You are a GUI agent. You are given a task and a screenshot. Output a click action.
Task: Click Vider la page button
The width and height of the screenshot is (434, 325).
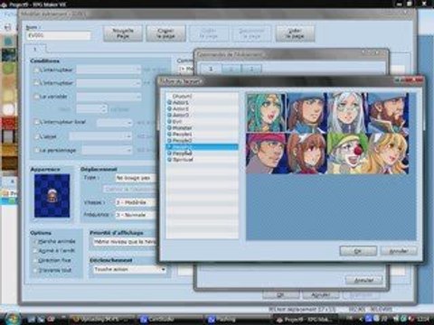pos(295,33)
